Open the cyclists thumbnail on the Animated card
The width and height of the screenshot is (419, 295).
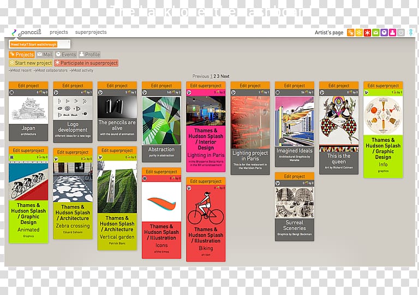click(28, 180)
